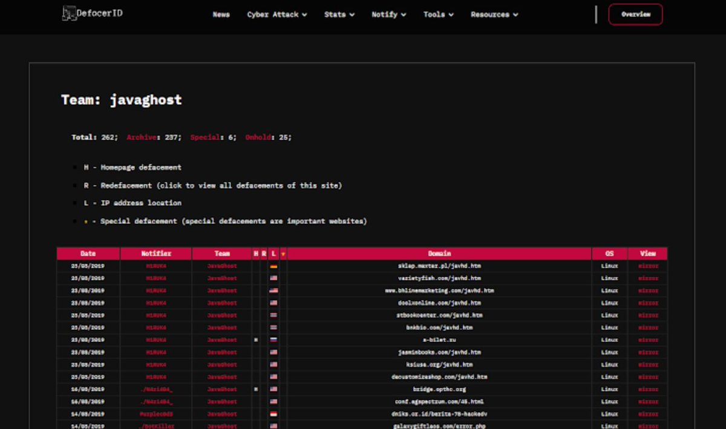The height and width of the screenshot is (429, 726).
Task: Click the flag icon in jasminbooks.com row
Action: 273,352
